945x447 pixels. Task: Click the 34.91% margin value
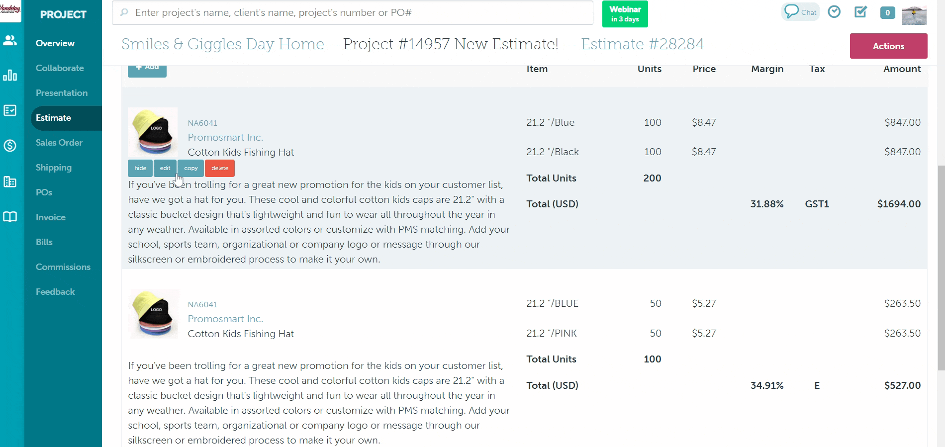click(767, 385)
